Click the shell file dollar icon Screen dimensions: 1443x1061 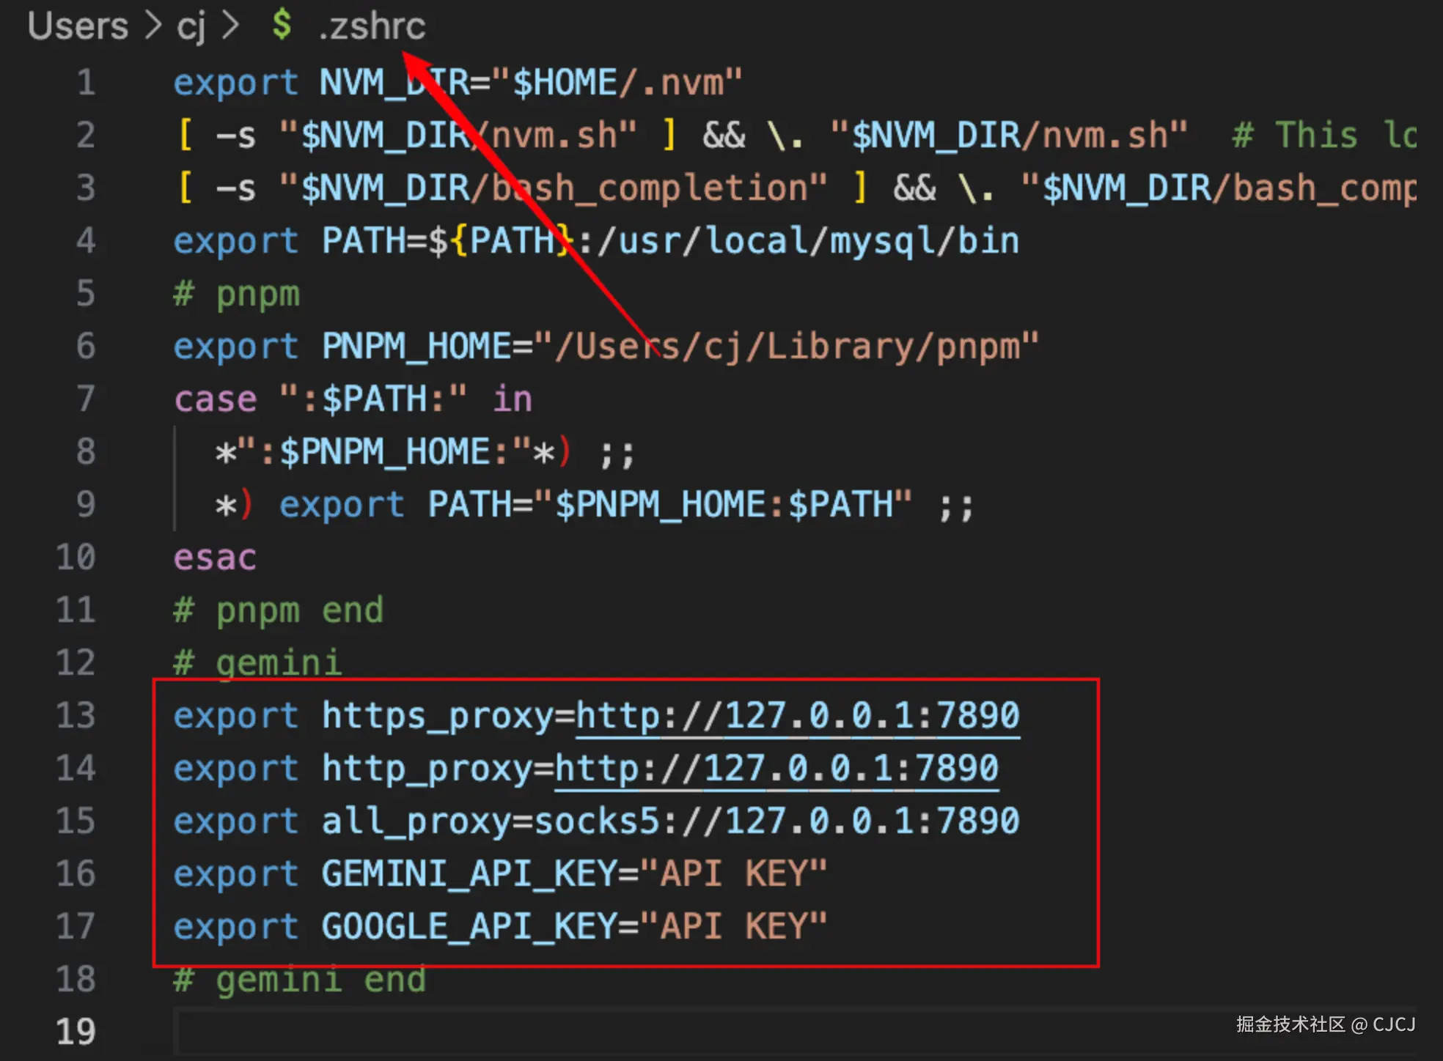click(x=282, y=25)
